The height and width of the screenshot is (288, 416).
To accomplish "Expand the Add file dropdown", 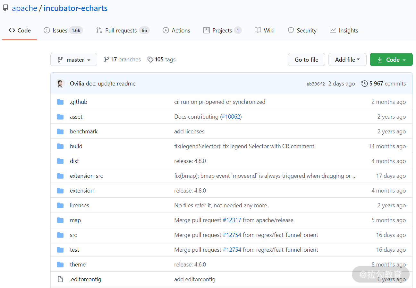I will click(347, 59).
